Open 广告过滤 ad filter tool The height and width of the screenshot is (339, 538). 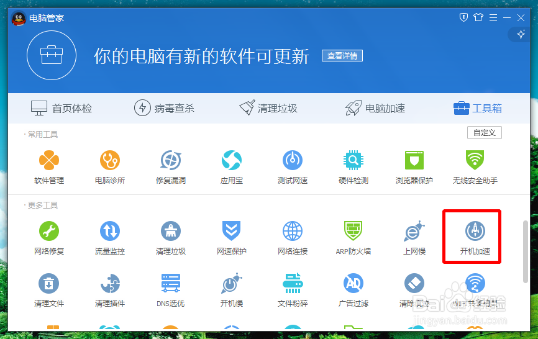(353, 291)
